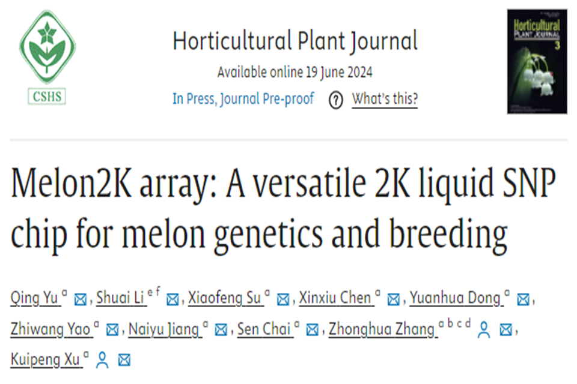Click email envelope icon after Shuai Li
Screen dimensions: 577x384
click(172, 298)
